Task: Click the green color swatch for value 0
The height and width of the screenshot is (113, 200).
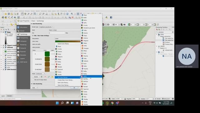Action: pyautogui.click(x=47, y=54)
